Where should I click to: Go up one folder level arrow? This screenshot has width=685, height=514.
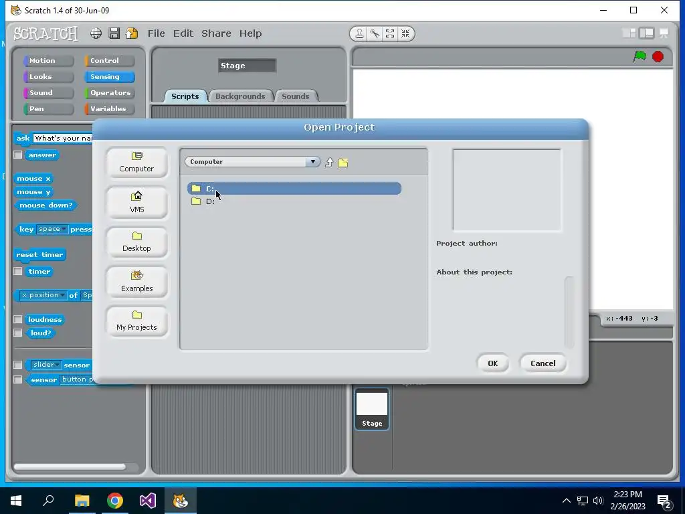click(329, 163)
